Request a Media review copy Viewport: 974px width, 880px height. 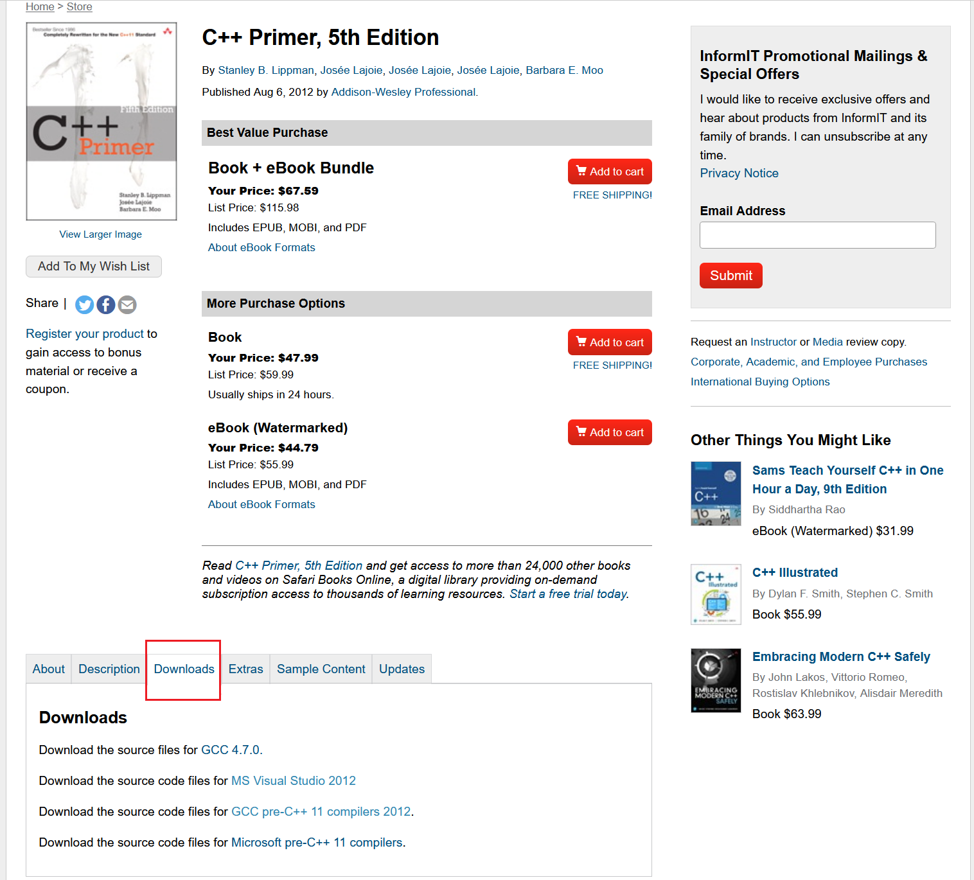(828, 342)
